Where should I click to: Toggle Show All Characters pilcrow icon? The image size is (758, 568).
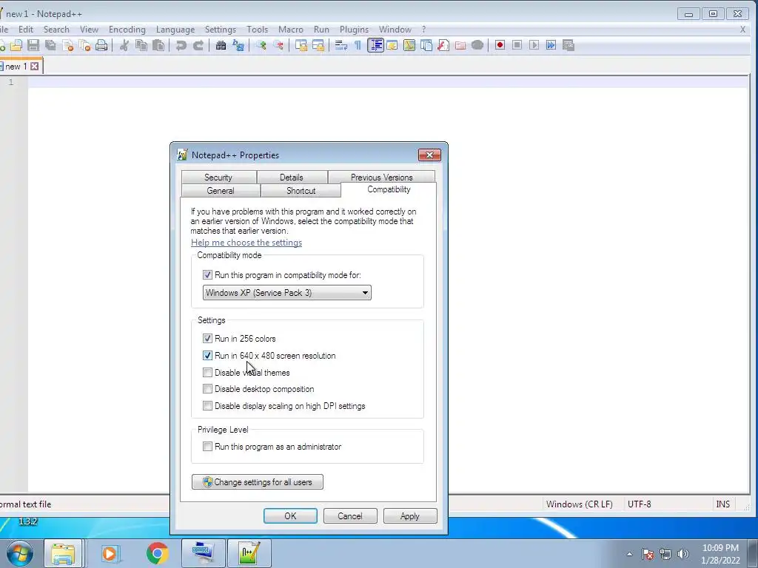(358, 45)
